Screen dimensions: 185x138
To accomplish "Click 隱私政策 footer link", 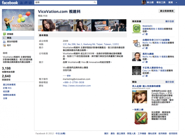I will pyautogui.click(x=152, y=133).
